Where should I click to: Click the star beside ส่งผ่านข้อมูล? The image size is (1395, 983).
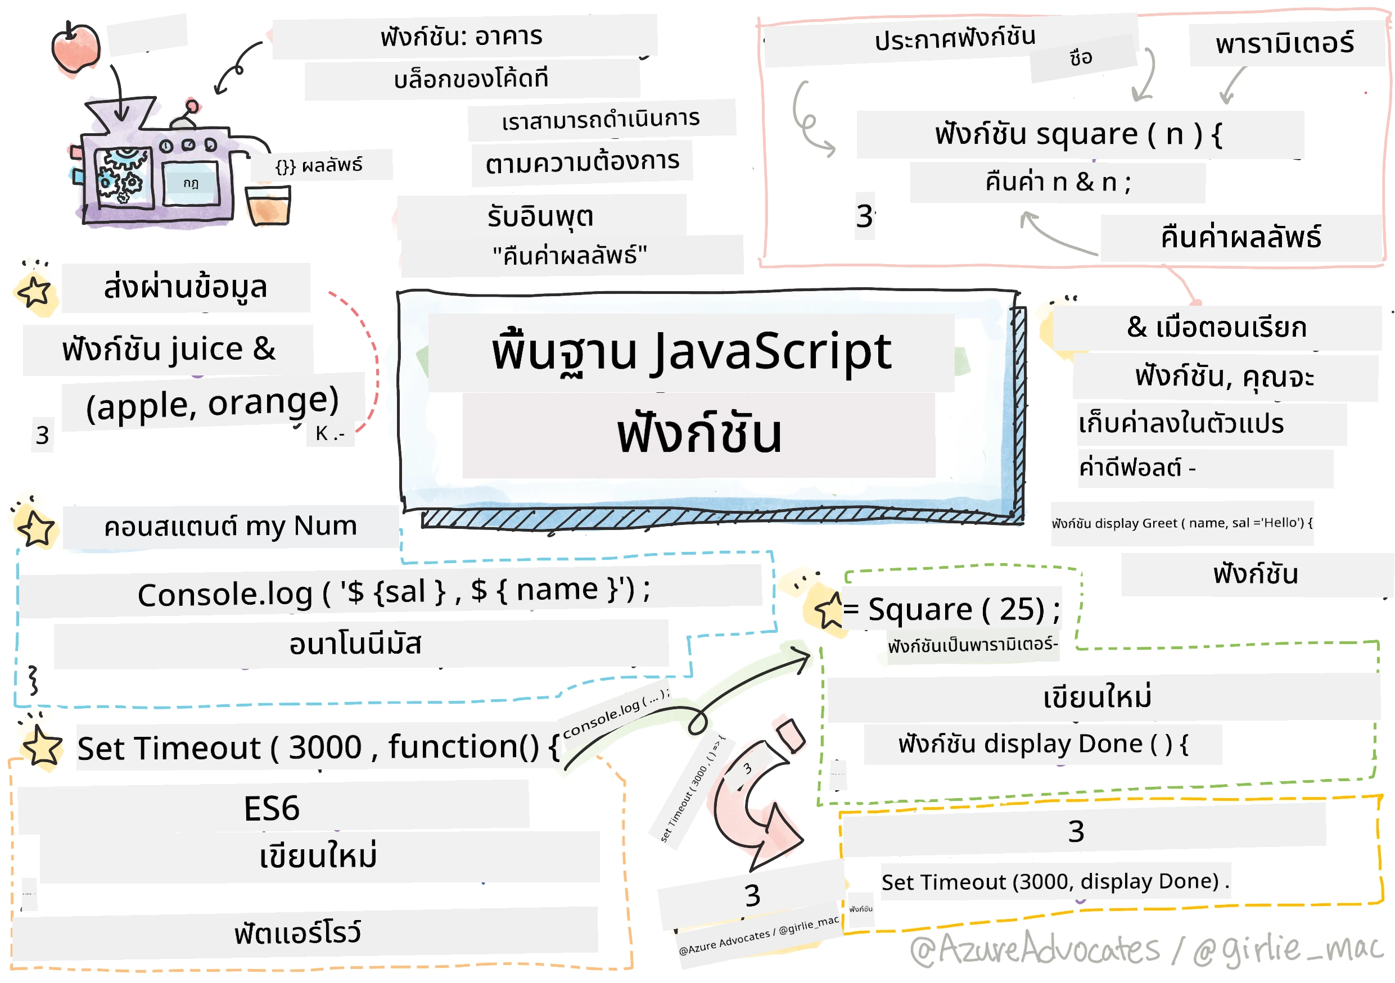tap(34, 292)
